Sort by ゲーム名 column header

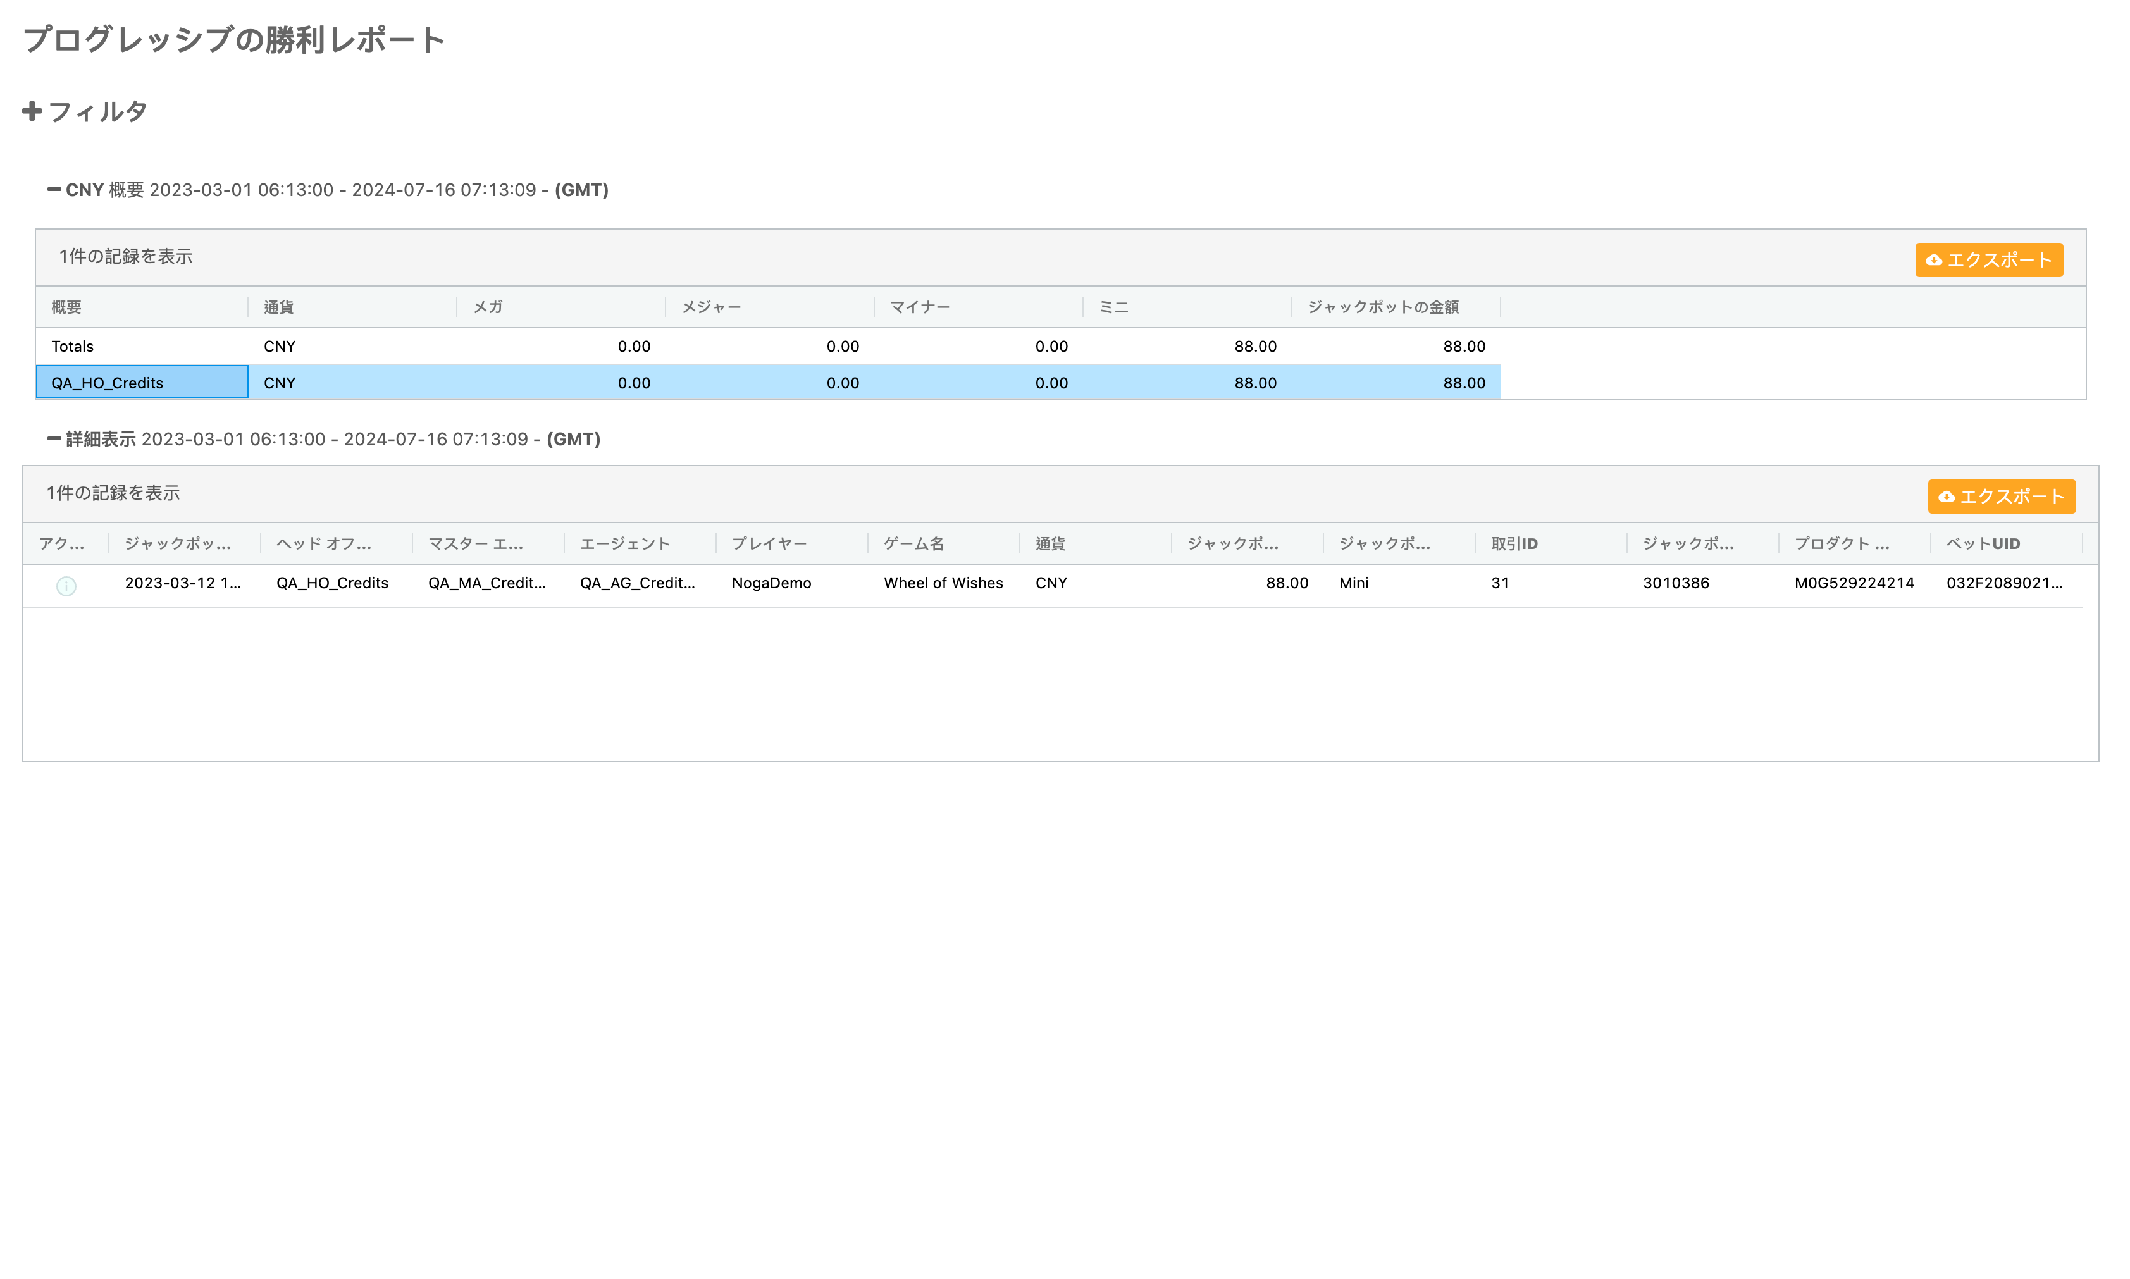point(913,544)
